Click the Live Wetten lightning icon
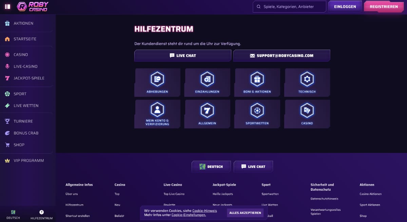The width and height of the screenshot is (407, 222). pos(7,106)
